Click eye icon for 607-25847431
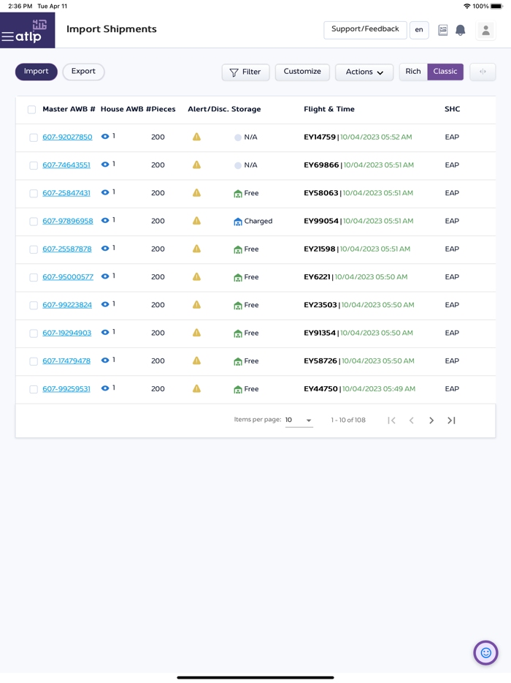 coord(105,192)
